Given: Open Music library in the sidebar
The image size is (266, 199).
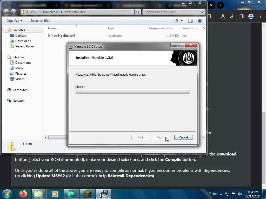Looking at the screenshot, I should (x=19, y=68).
